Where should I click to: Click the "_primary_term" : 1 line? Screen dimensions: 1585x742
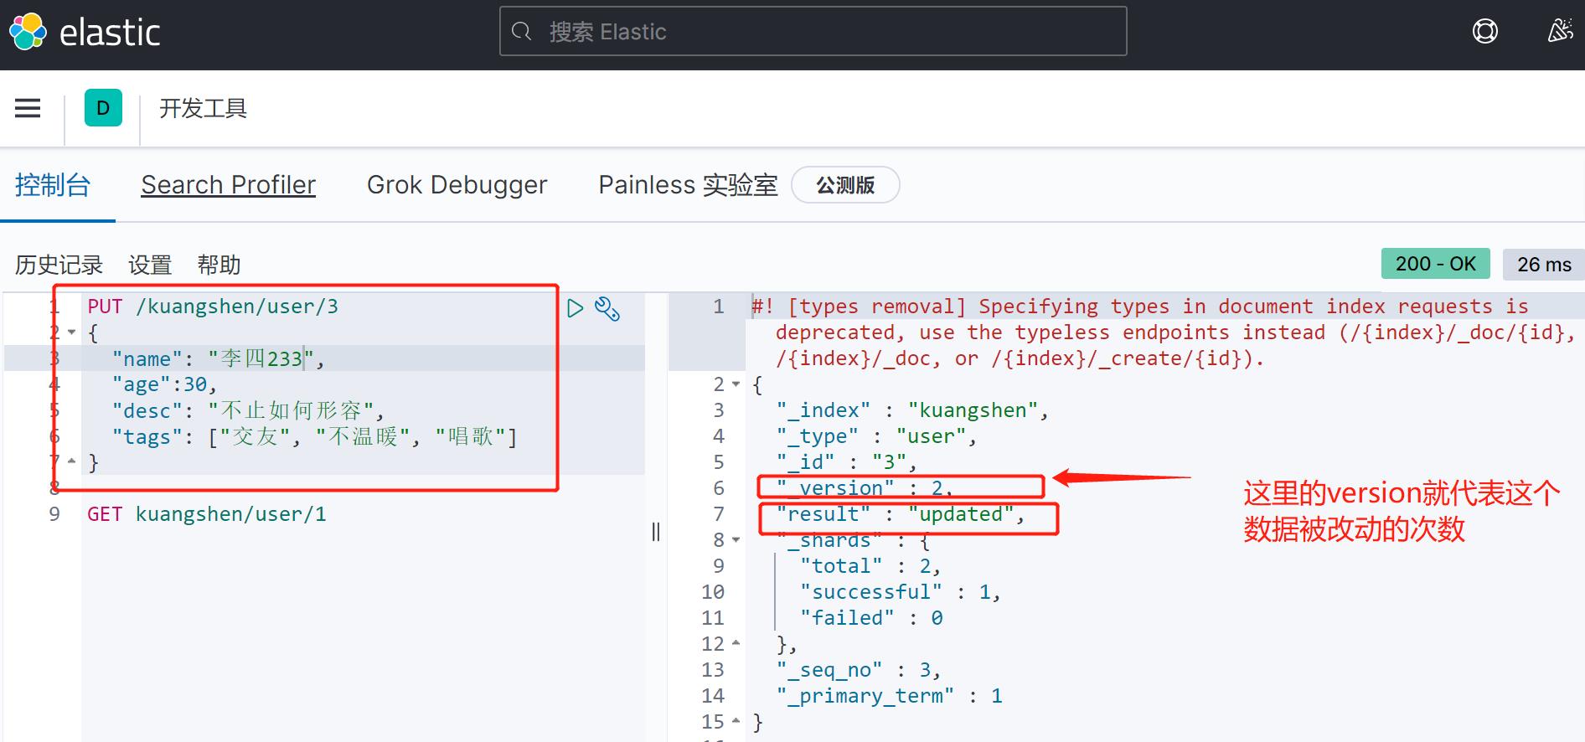coord(889,696)
